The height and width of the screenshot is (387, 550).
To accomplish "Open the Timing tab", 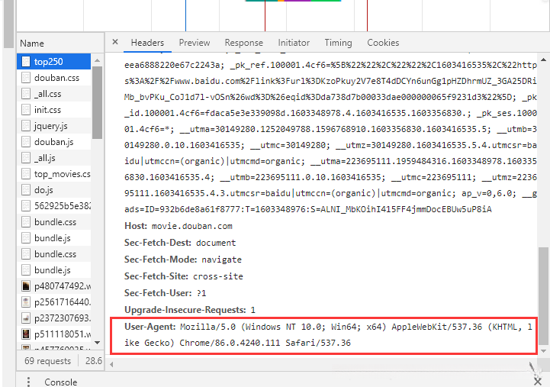I will pos(338,43).
